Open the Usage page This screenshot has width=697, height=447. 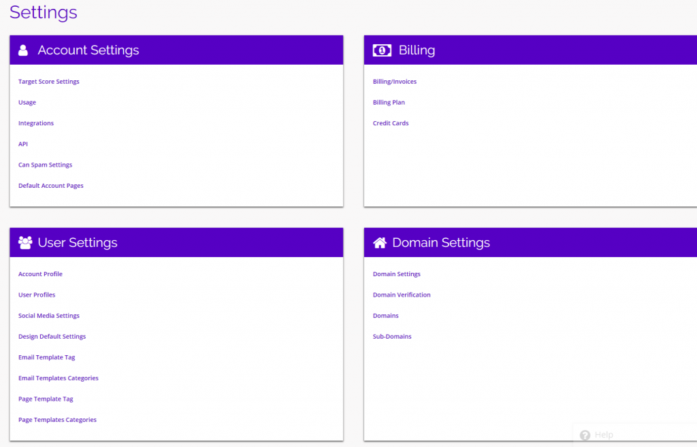pos(27,102)
